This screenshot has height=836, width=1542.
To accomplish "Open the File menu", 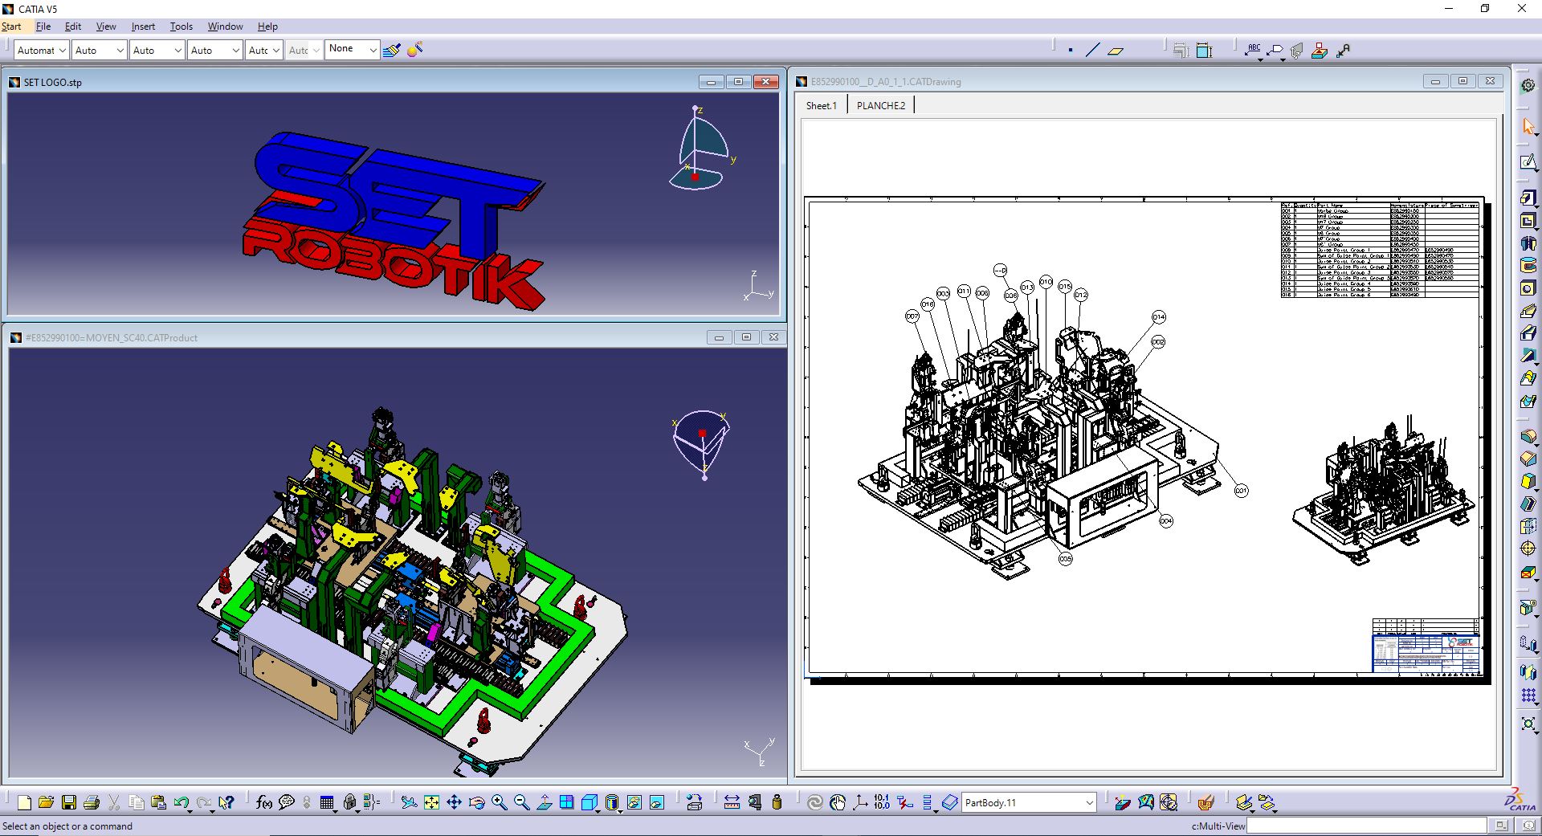I will click(x=43, y=27).
